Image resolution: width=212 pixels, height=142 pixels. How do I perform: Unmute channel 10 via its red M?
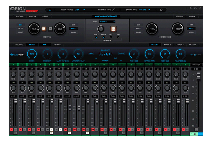(93, 130)
